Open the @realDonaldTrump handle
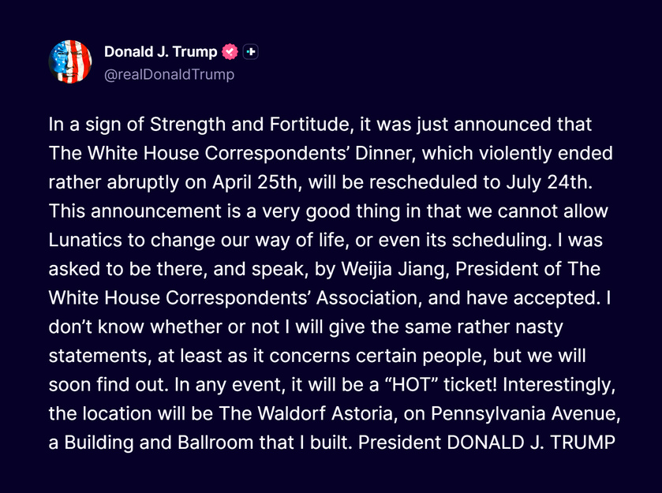Screen dimensions: 662x493 coord(169,75)
